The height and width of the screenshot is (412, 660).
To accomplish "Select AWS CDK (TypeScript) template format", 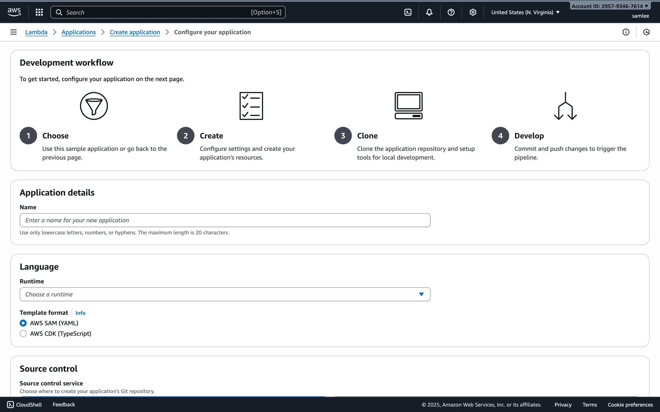I will click(x=23, y=334).
